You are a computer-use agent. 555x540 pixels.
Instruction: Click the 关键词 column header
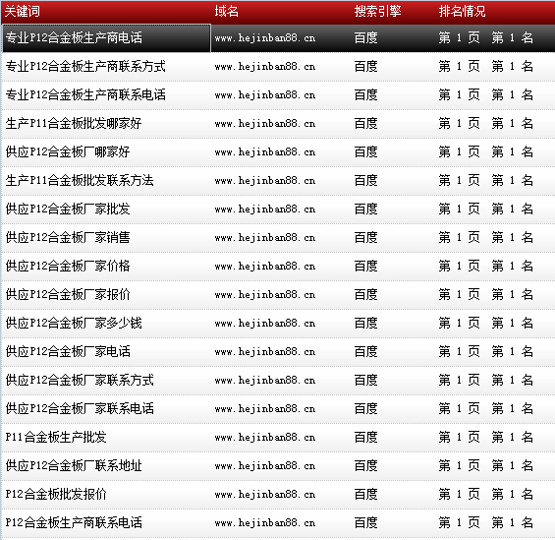click(22, 12)
